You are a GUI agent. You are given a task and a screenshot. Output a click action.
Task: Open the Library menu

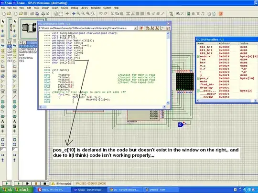84,8
